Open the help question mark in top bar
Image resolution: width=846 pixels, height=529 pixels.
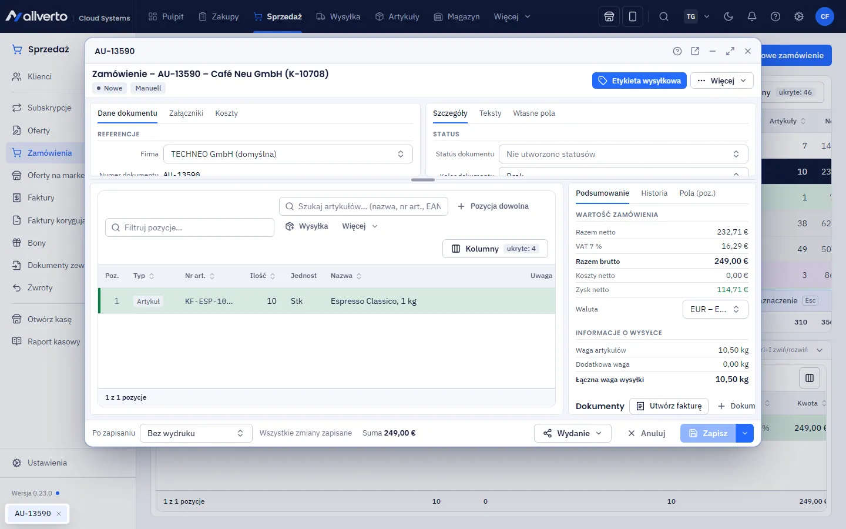tap(775, 16)
